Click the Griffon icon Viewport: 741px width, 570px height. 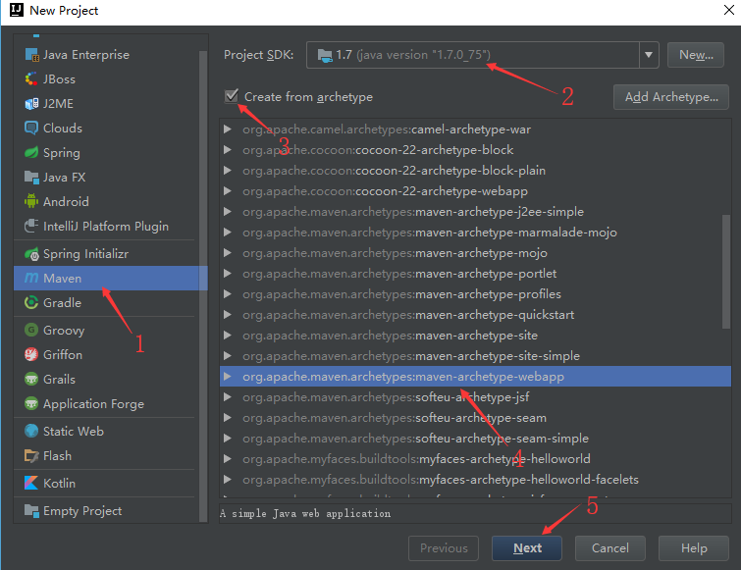tap(31, 355)
